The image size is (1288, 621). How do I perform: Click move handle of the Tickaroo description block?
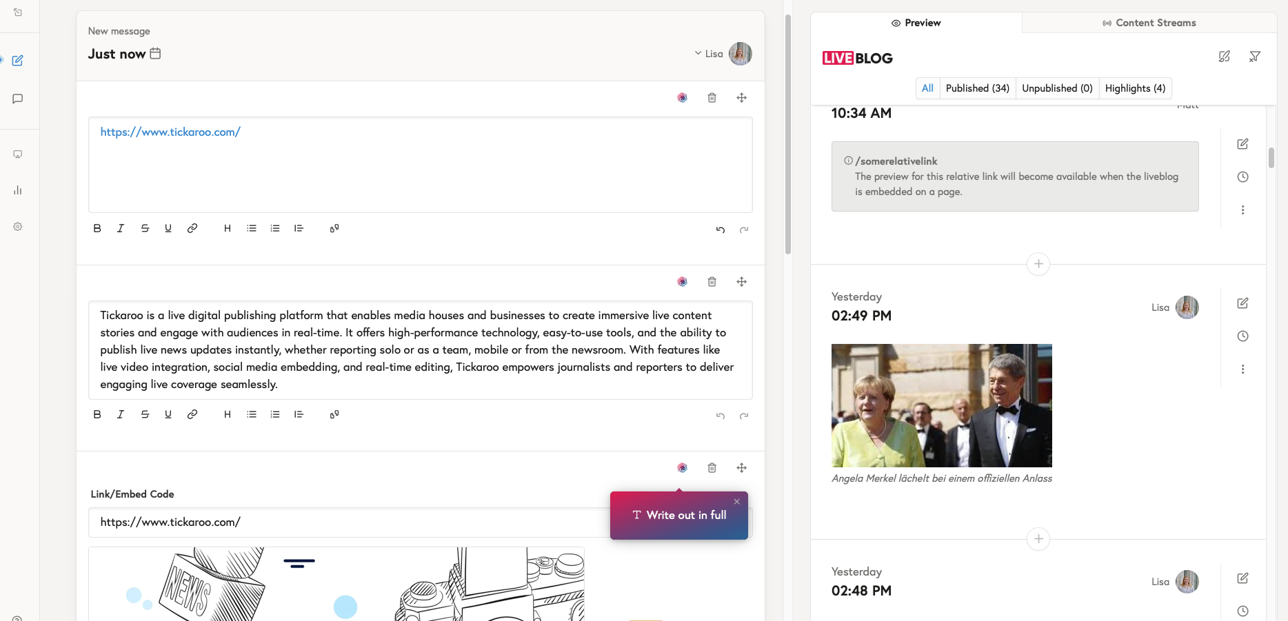click(742, 282)
